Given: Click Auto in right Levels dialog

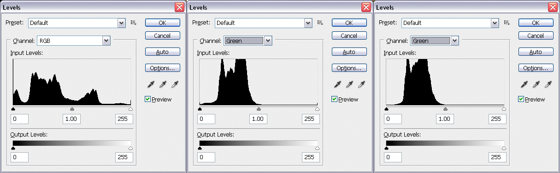Looking at the screenshot, I should pyautogui.click(x=536, y=52).
